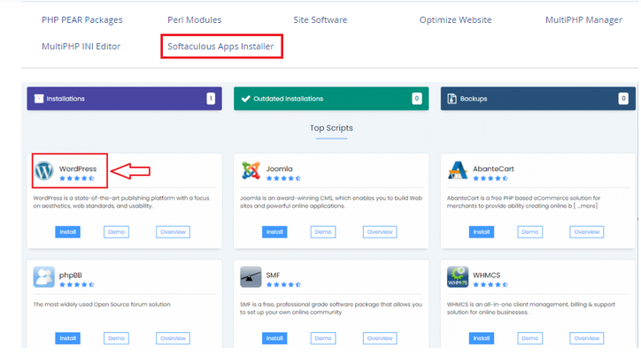View the Backups panel
This screenshot has height=363, width=641.
(x=538, y=98)
